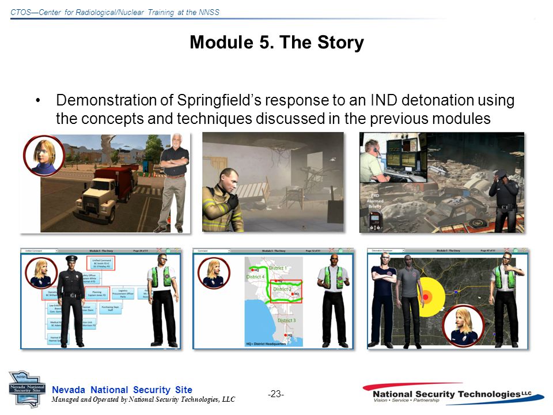Image resolution: width=553 pixels, height=415 pixels.
Task: Open the 'Detonation Downtown' dropdown in map screenshot
Action: coord(387,251)
